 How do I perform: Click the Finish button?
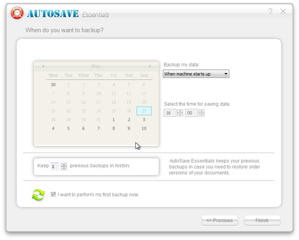pyautogui.click(x=262, y=220)
